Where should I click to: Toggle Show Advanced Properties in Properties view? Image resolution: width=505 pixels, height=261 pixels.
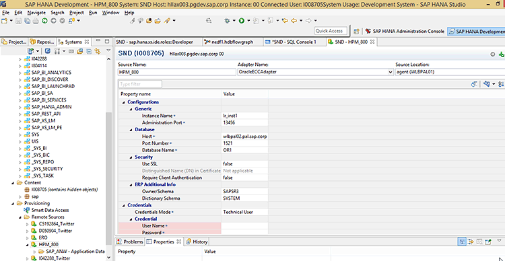tap(470, 241)
